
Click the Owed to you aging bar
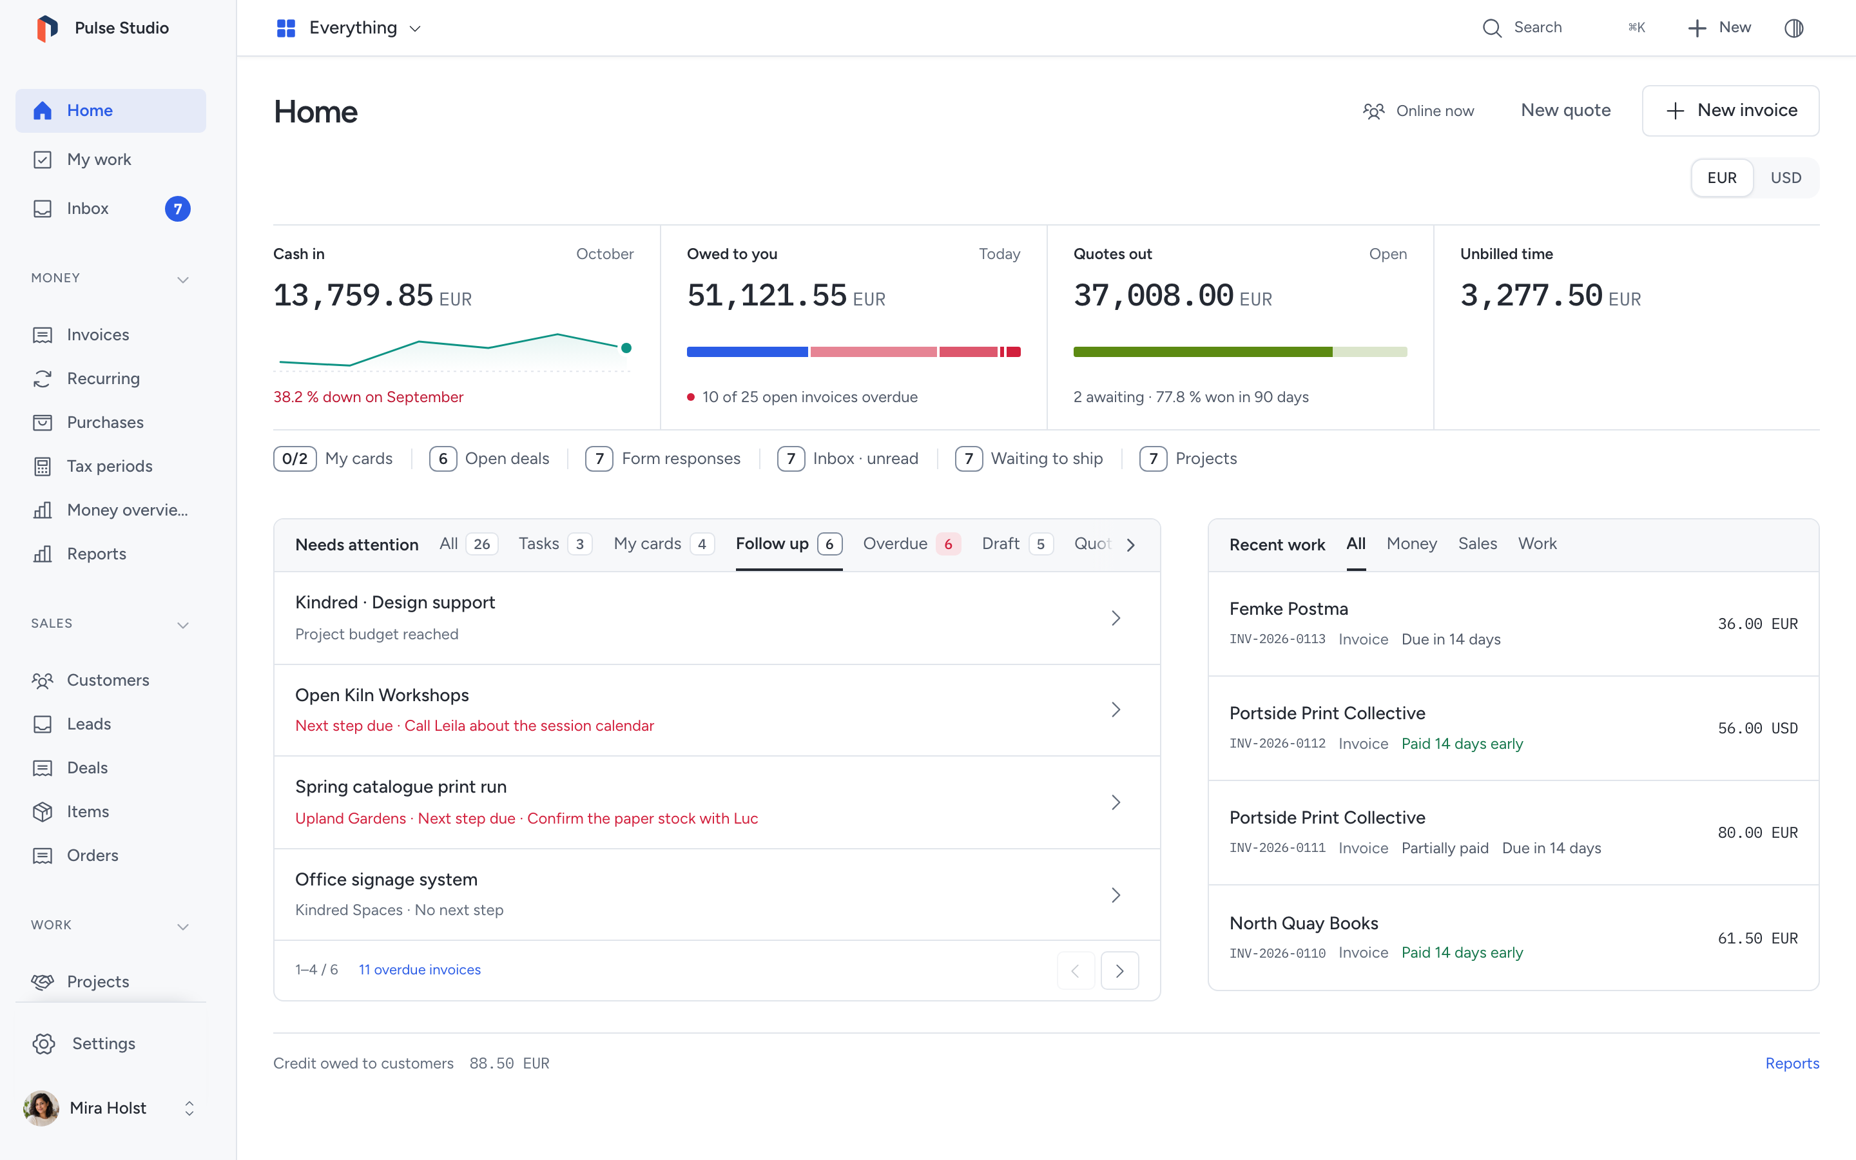point(854,352)
